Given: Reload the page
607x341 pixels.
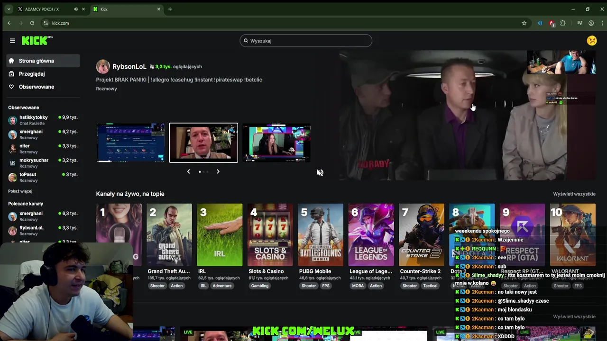Looking at the screenshot, I should pyautogui.click(x=32, y=23).
